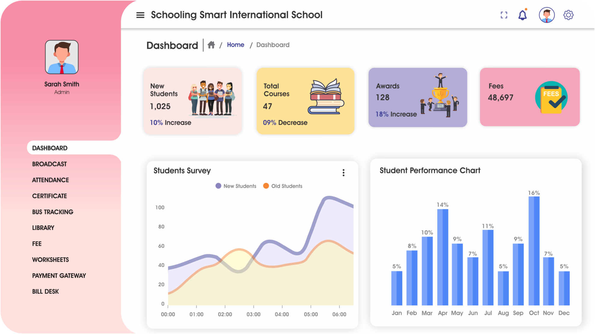Click the home icon in breadcrumb
This screenshot has width=595, height=334.
pyautogui.click(x=211, y=45)
